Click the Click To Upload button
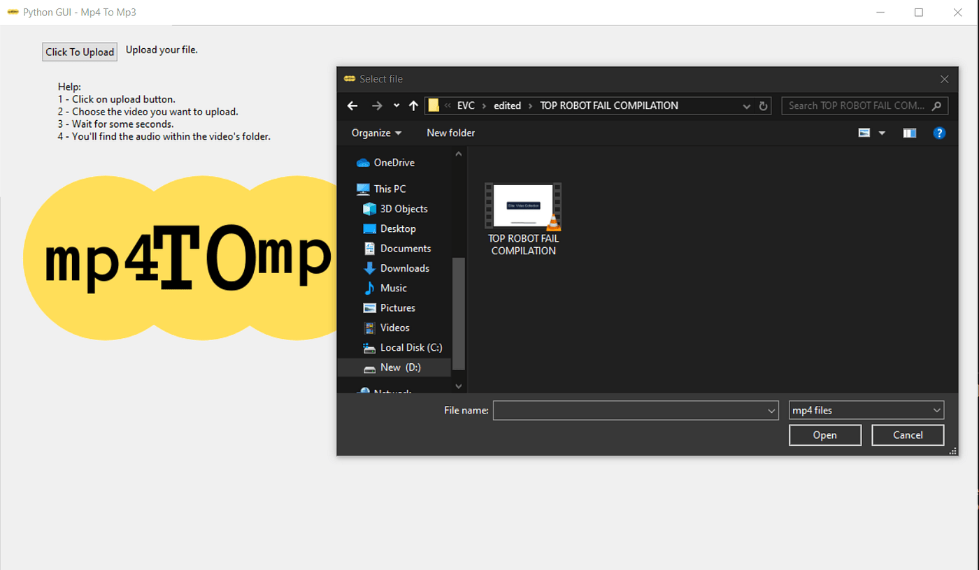This screenshot has height=570, width=979. (x=79, y=52)
